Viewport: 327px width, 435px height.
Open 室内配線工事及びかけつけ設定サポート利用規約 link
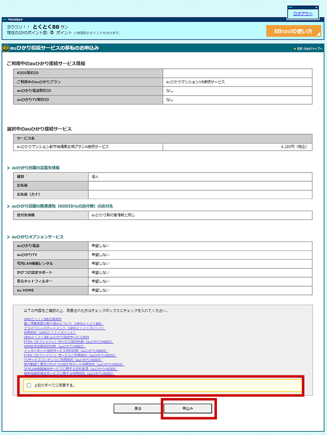coord(71,364)
